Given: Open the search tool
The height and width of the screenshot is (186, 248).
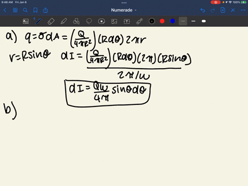Looking at the screenshot, I should [25, 10].
